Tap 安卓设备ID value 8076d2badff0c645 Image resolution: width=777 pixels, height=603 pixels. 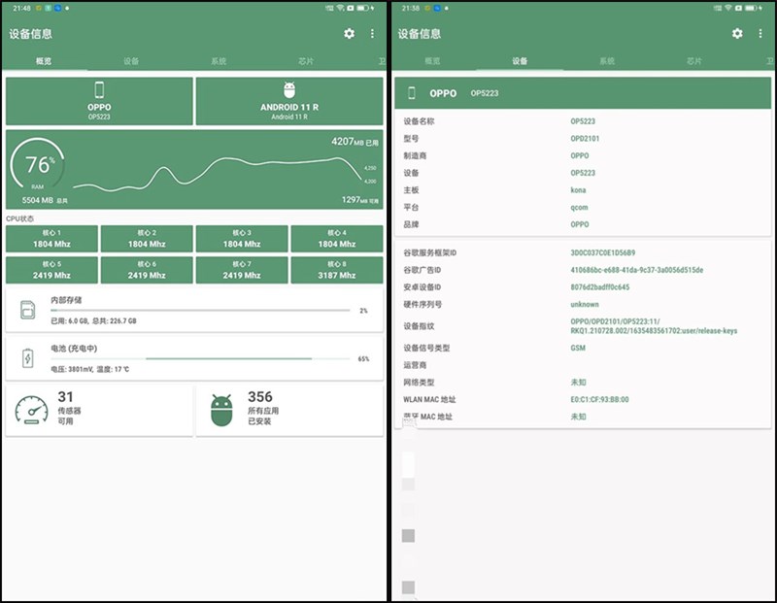[x=600, y=286]
